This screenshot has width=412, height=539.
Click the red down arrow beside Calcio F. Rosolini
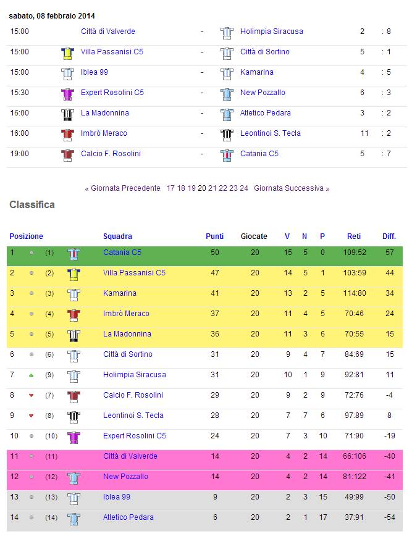pos(32,396)
